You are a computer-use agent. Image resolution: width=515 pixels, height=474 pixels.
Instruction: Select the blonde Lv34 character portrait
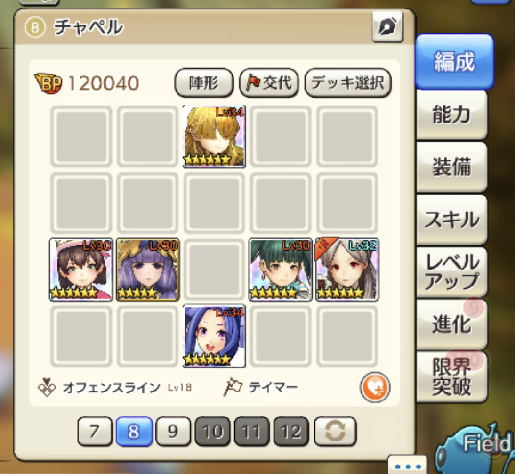point(214,136)
